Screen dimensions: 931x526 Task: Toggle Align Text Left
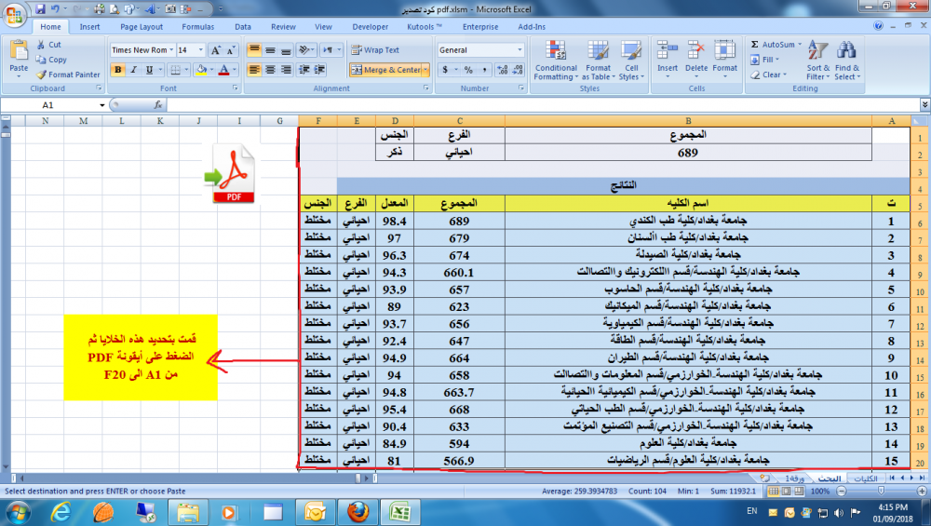click(253, 70)
